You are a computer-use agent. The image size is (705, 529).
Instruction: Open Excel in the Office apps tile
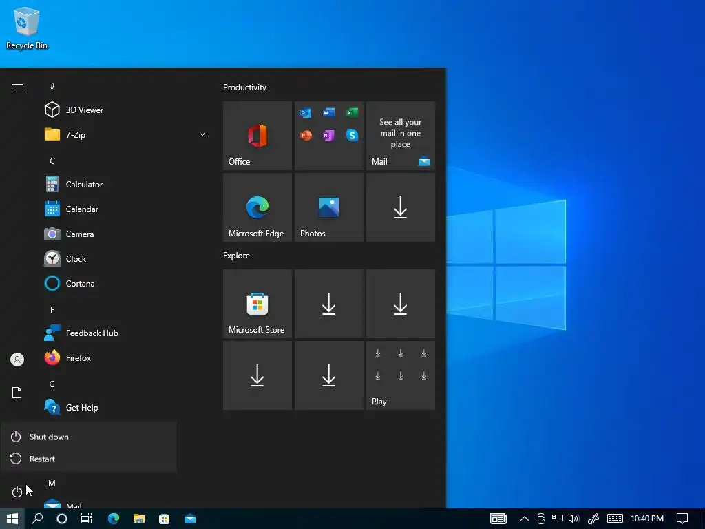(x=352, y=112)
